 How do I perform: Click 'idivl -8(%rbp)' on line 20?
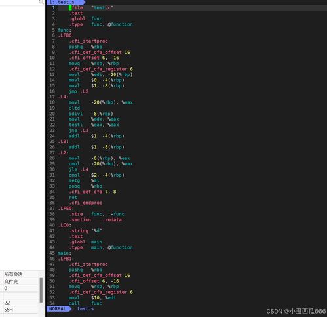pyautogui.click(x=91, y=114)
